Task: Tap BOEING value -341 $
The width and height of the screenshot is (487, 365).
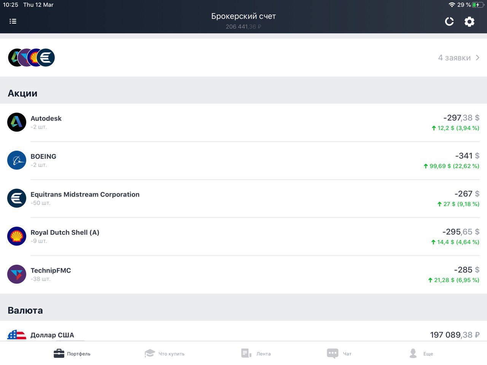Action: tap(467, 156)
